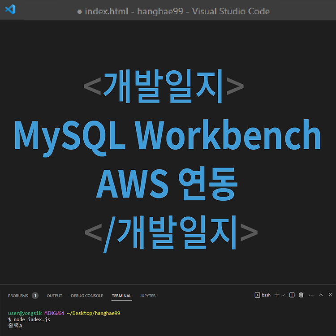Select the TERMINAL tab
This screenshot has width=336, height=336.
(121, 296)
